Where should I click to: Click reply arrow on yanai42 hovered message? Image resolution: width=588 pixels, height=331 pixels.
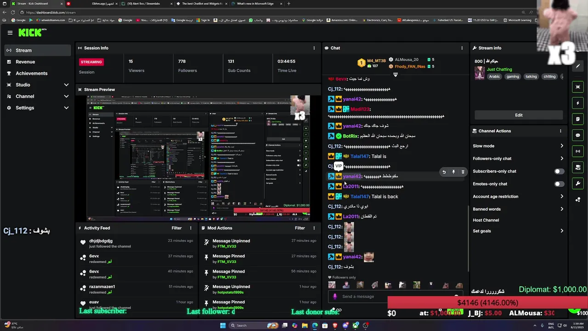click(444, 172)
